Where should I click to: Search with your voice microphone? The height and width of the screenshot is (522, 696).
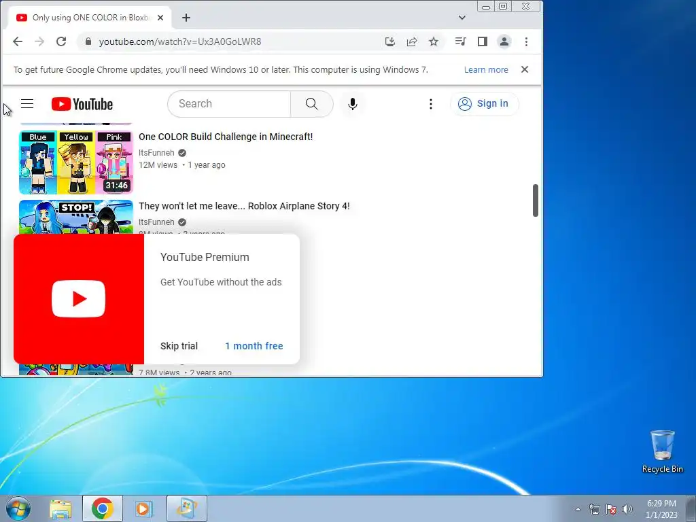(353, 104)
